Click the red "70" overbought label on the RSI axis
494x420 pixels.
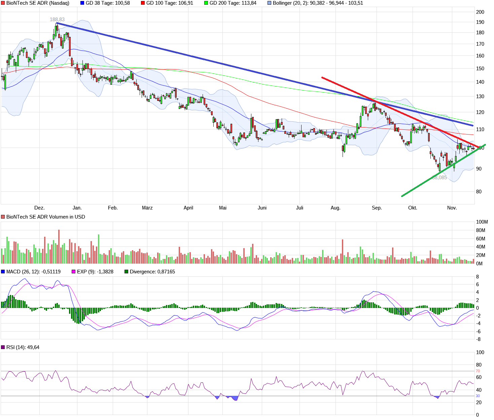[x=478, y=371]
